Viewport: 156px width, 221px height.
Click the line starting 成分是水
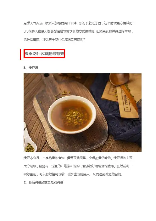pyautogui.click(x=78, y=166)
